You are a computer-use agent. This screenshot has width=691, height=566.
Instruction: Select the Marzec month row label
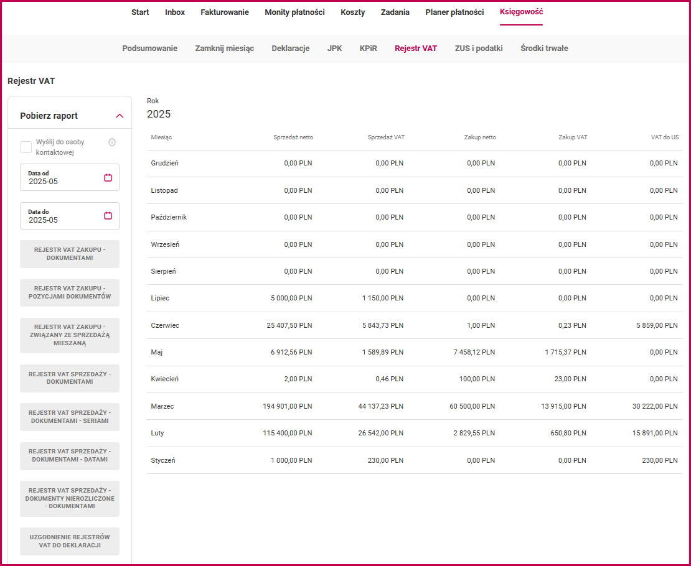pyautogui.click(x=162, y=407)
